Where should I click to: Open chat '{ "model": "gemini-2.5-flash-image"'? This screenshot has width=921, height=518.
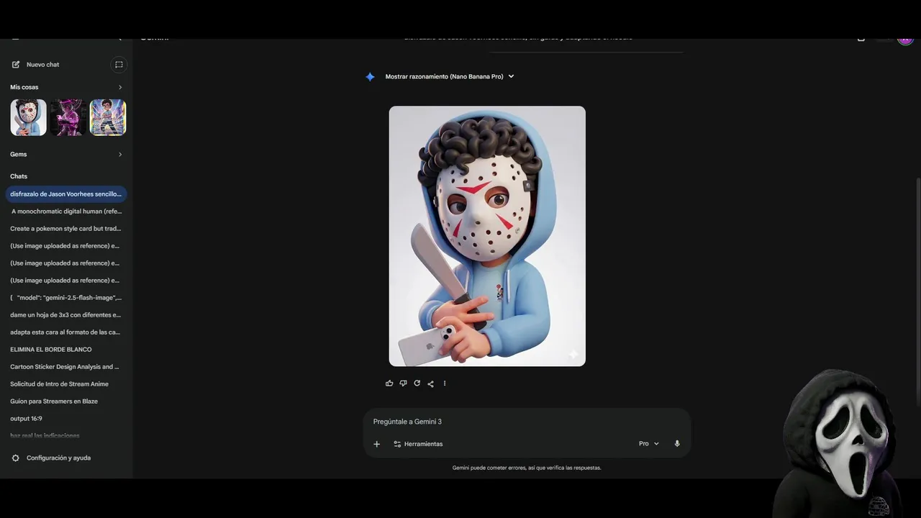pyautogui.click(x=66, y=298)
